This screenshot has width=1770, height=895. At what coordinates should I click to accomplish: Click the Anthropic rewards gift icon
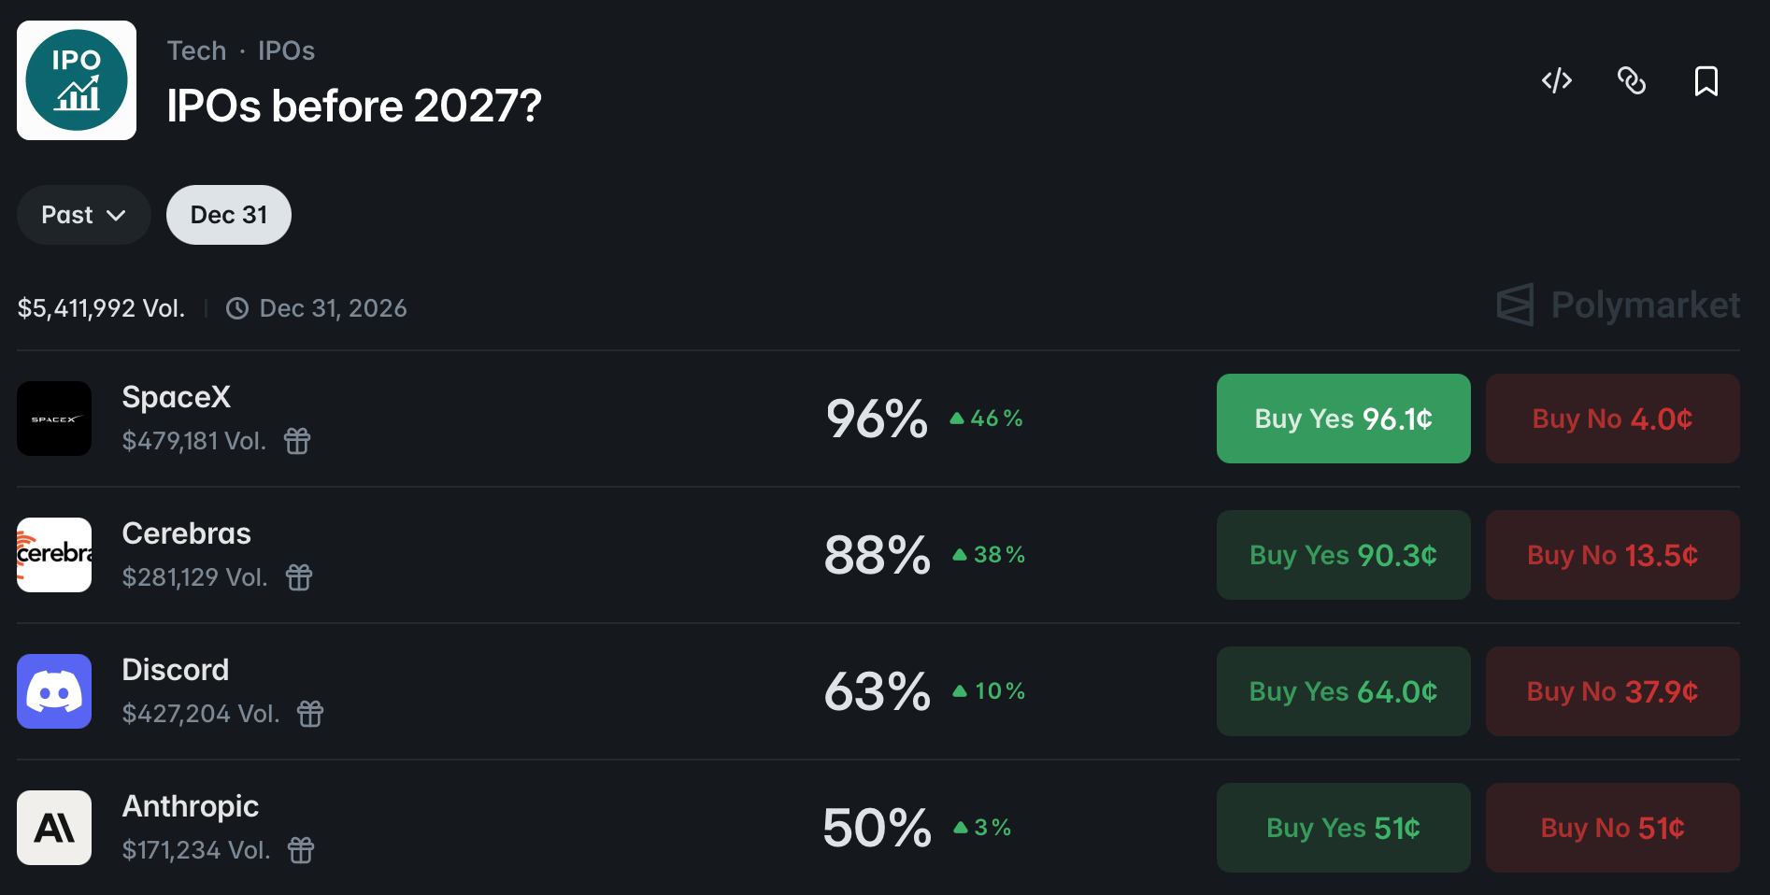[301, 850]
